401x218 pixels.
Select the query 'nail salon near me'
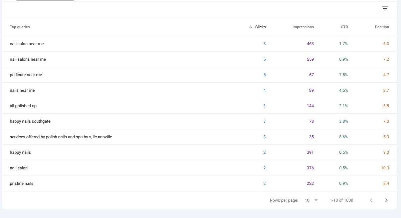[x=27, y=44]
